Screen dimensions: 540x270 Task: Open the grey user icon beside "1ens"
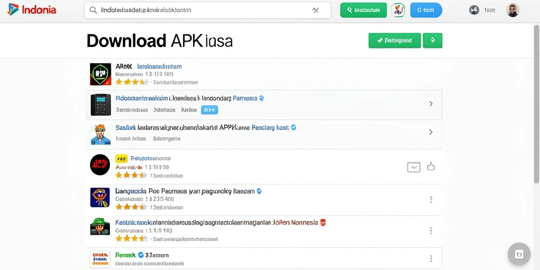pos(474,10)
